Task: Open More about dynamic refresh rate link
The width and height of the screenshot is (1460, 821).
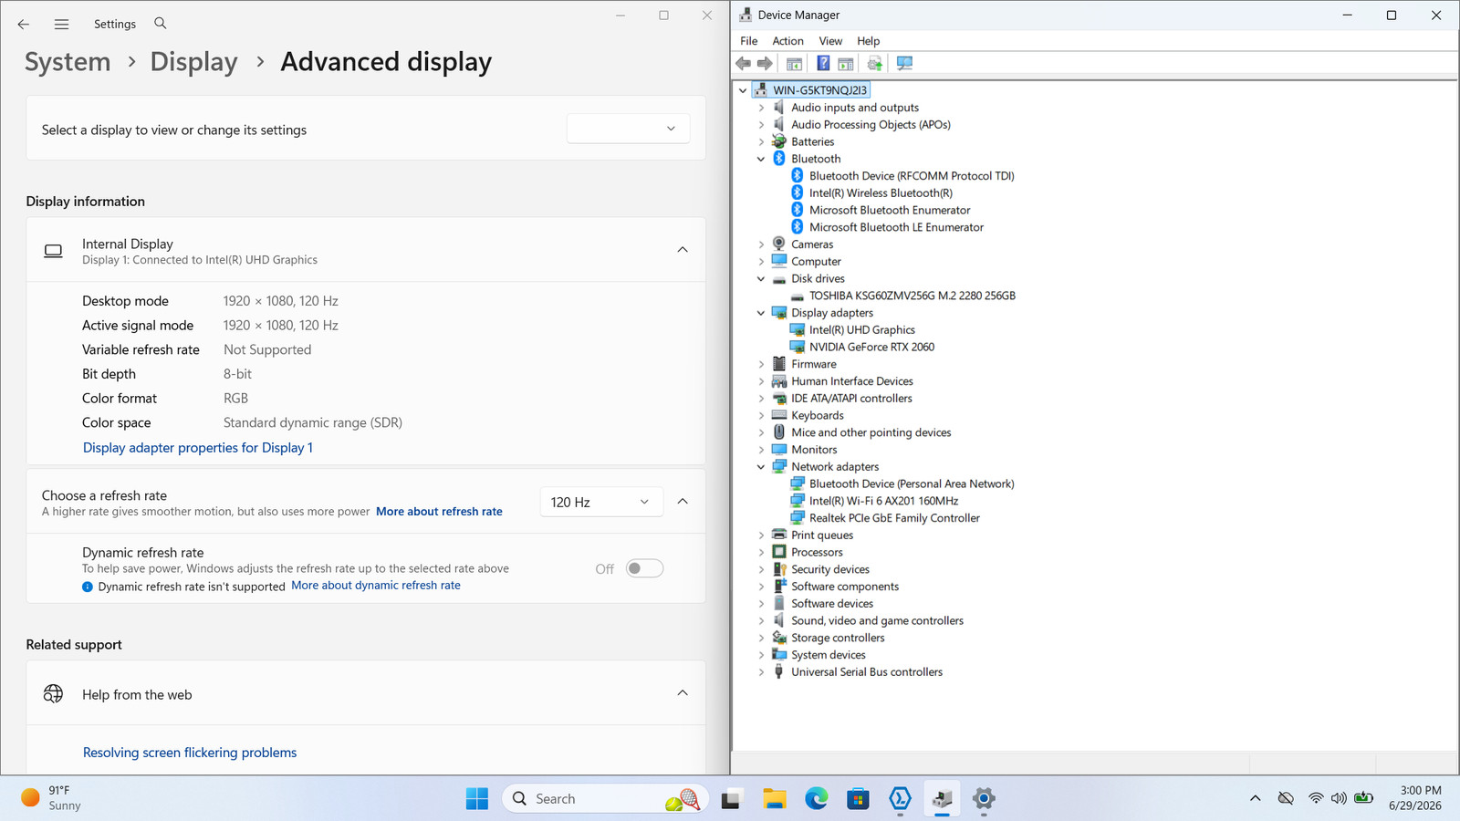Action: click(376, 586)
